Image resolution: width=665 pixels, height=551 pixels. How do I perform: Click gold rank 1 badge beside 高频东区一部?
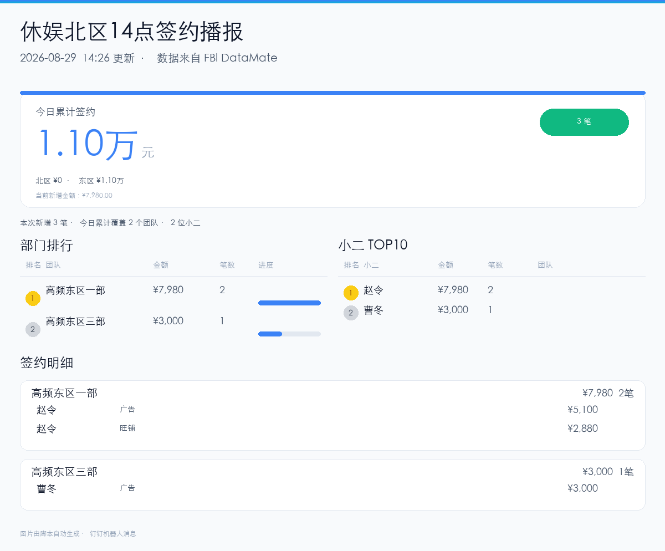33,299
